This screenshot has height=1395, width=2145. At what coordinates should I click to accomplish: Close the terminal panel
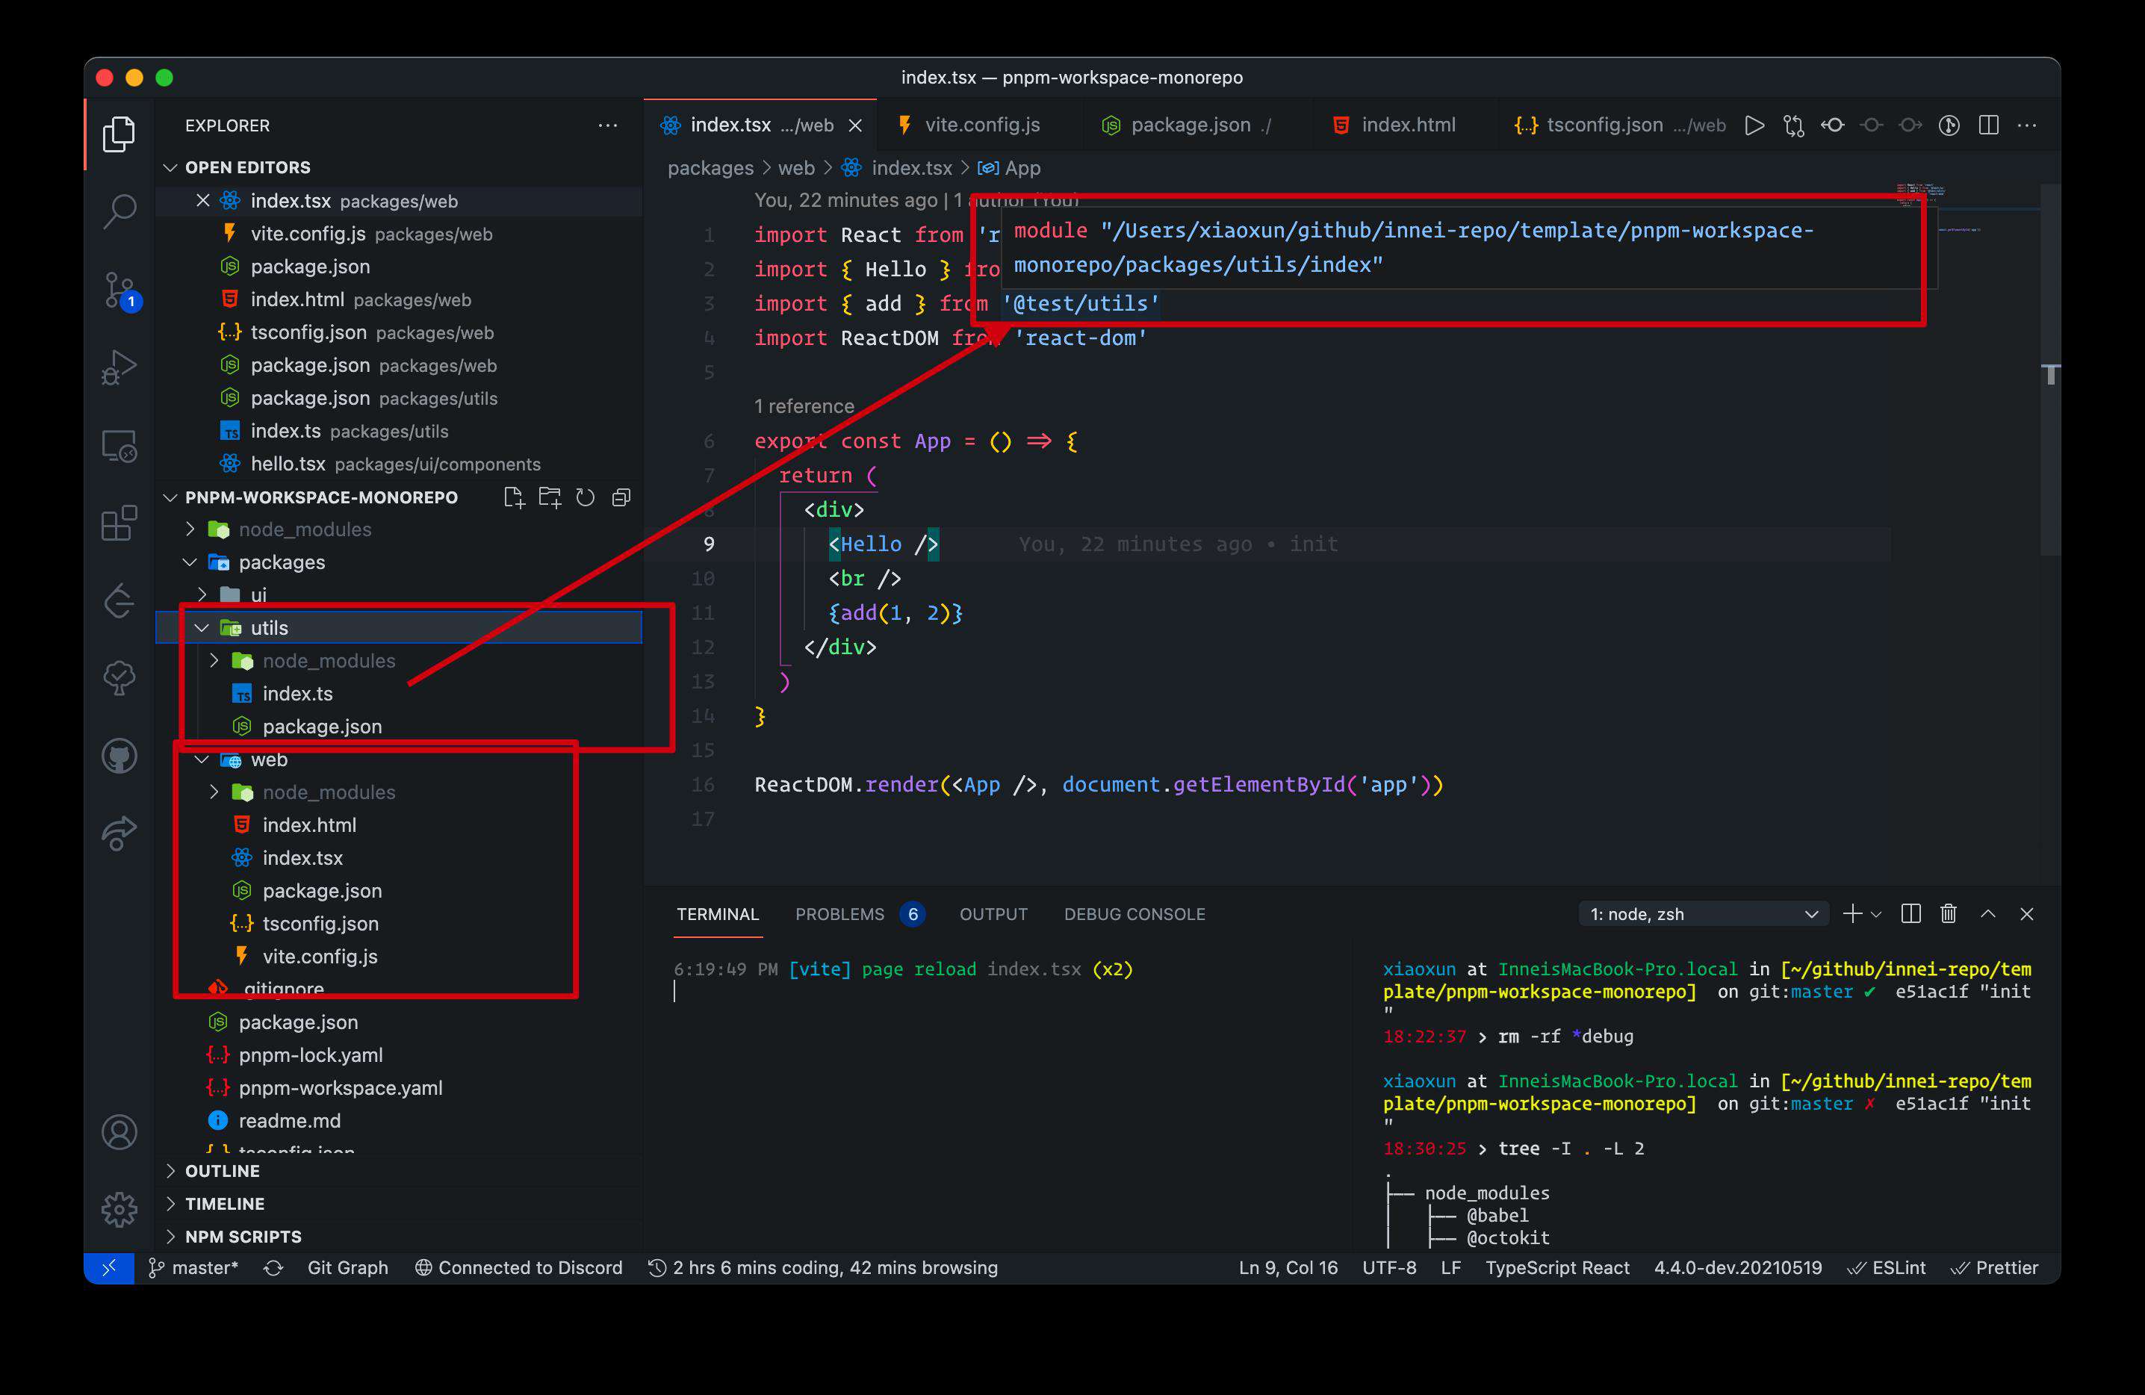point(2027,914)
